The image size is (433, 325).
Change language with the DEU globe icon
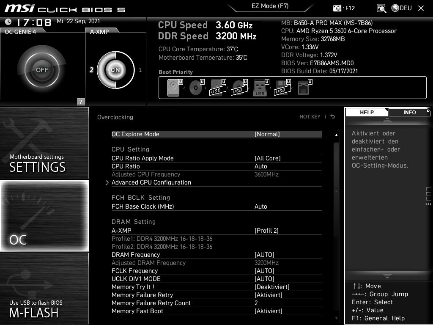click(402, 8)
